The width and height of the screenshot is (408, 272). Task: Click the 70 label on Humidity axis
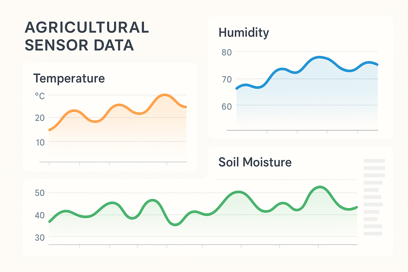227,79
